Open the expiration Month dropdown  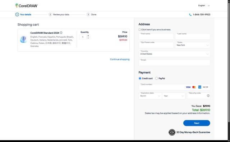[x=150, y=96]
